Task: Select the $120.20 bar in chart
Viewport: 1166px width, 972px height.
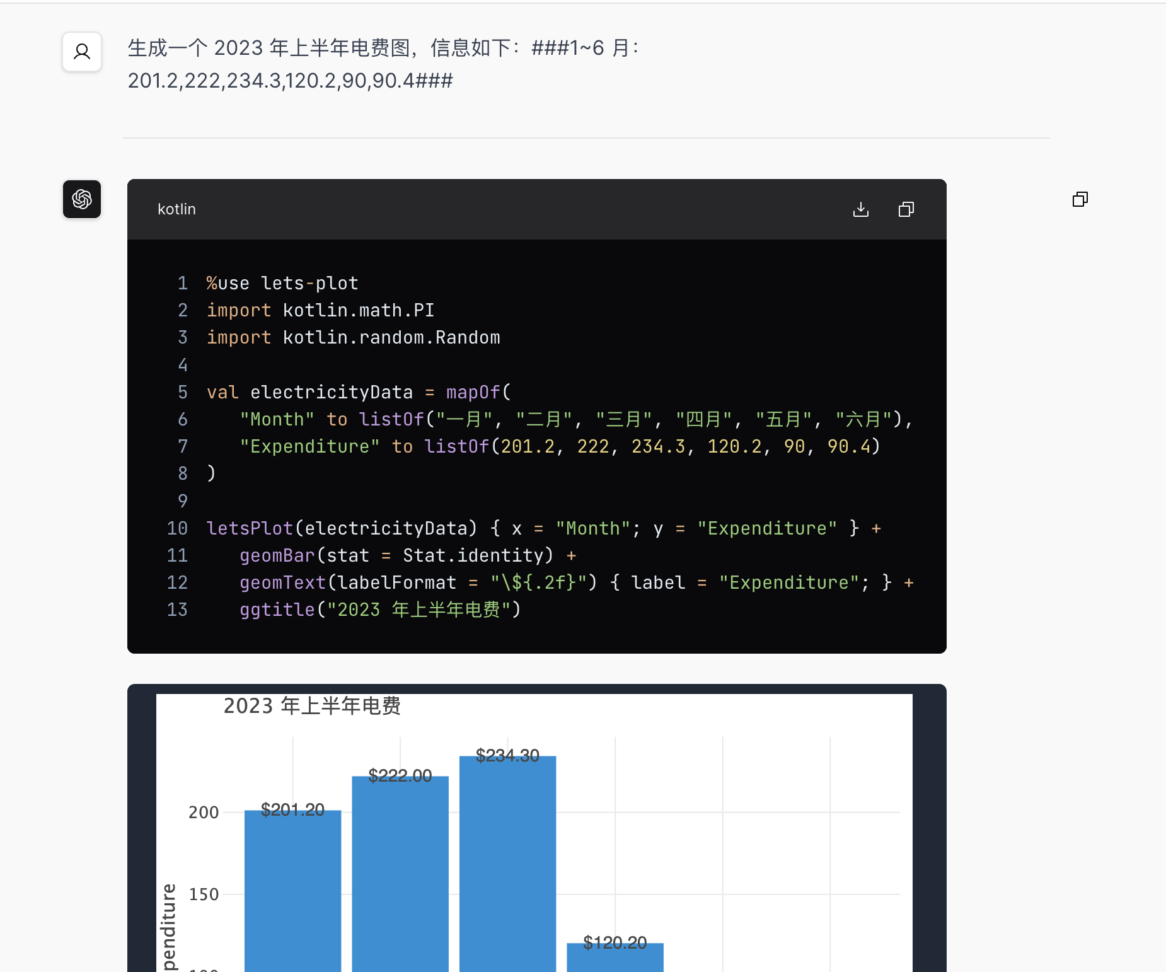Action: 615,958
